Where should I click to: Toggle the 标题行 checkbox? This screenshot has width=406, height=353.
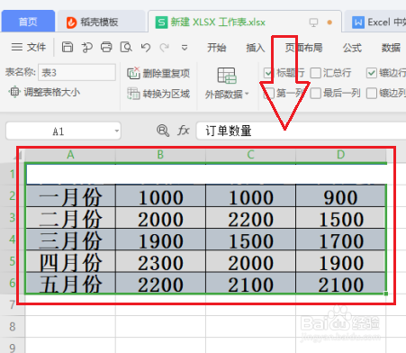pos(268,73)
